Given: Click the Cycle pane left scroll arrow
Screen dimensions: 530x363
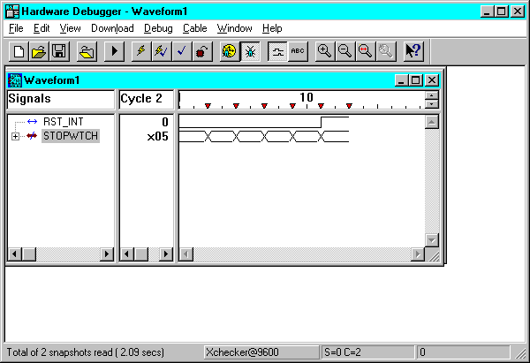Looking at the screenshot, I should point(126,253).
